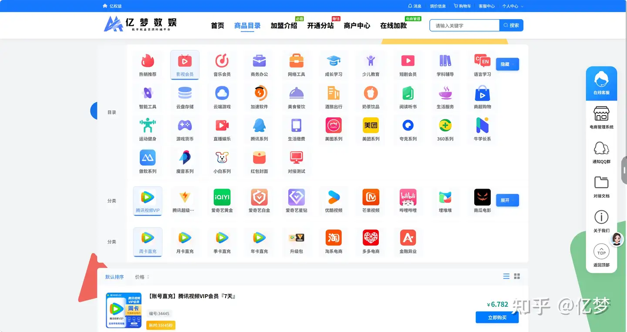Open the 开通分站 nav tab
627x332 pixels.
(x=320, y=26)
